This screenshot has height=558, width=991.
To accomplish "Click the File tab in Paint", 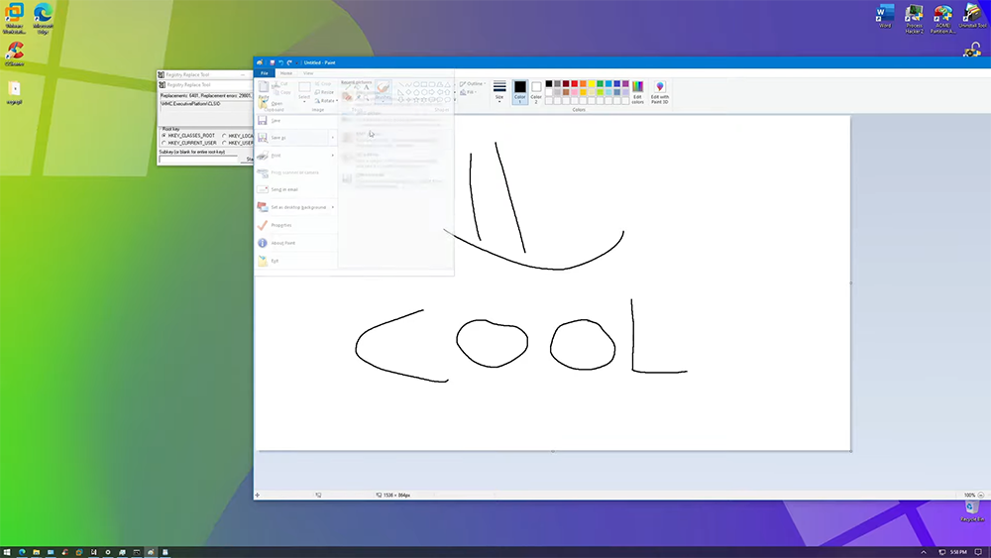I will point(265,73).
